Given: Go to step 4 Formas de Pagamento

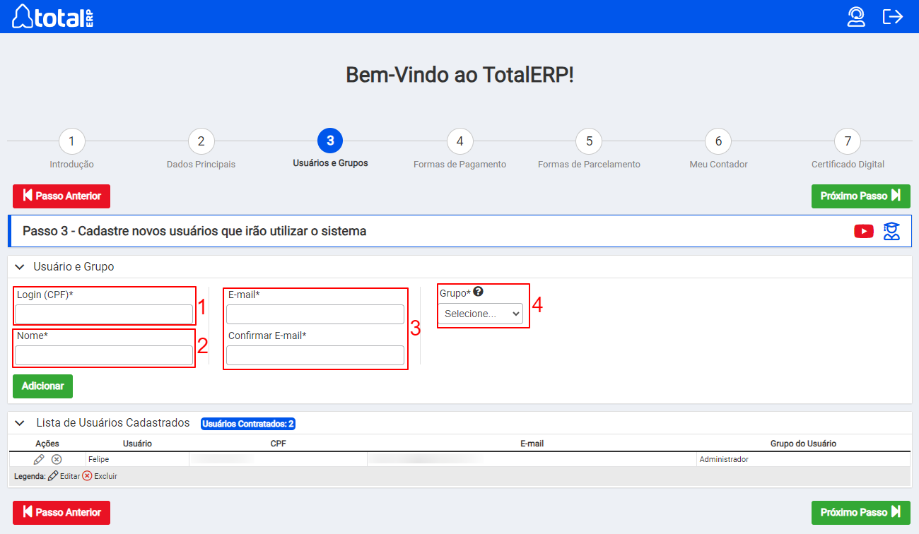Looking at the screenshot, I should click(x=459, y=141).
